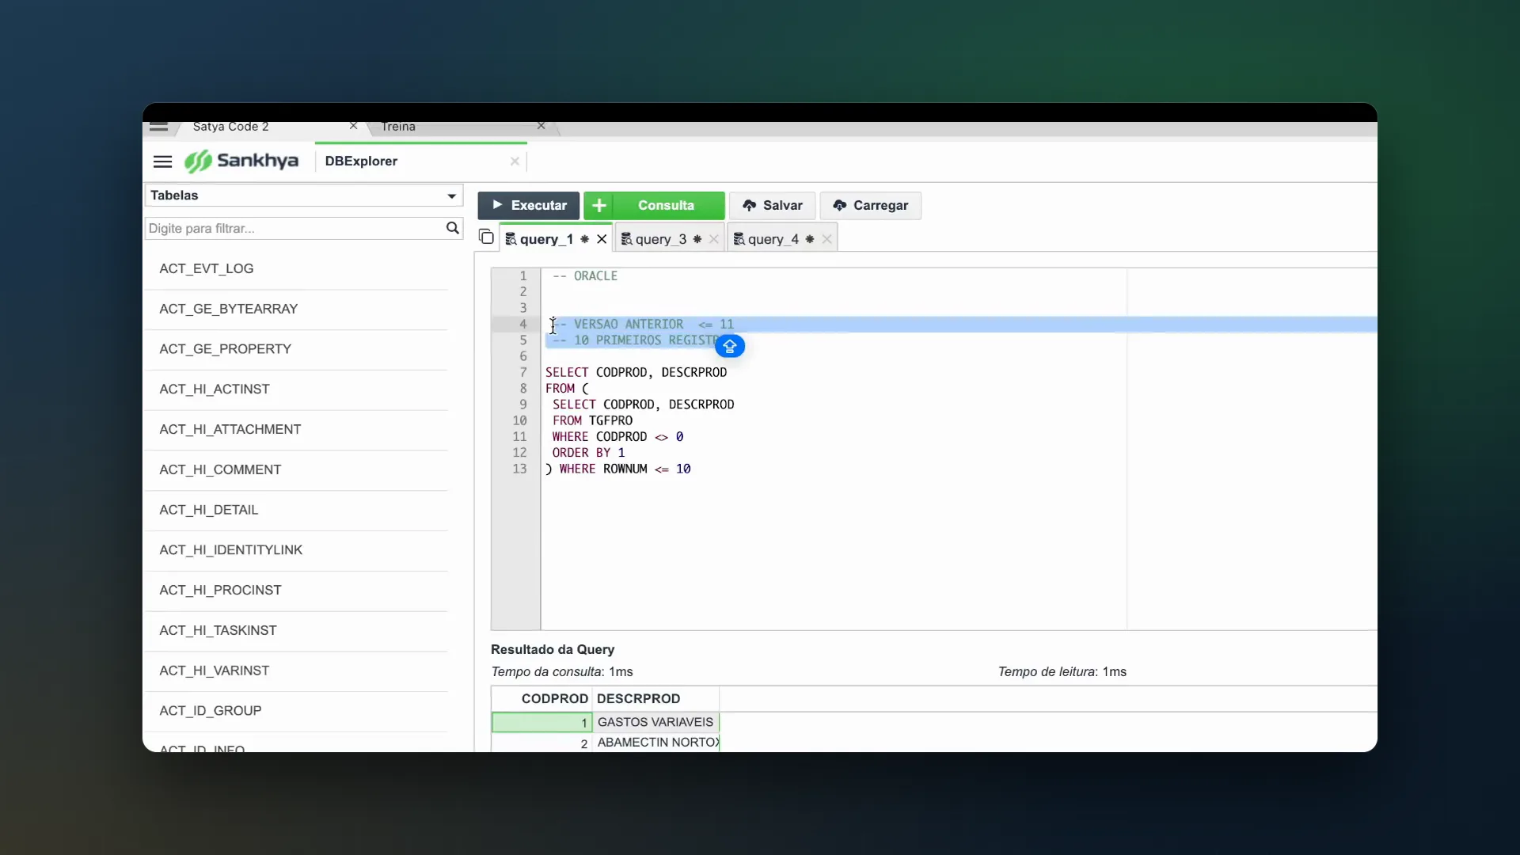Open the browser tab list menu icon
The height and width of the screenshot is (855, 1520).
click(158, 127)
